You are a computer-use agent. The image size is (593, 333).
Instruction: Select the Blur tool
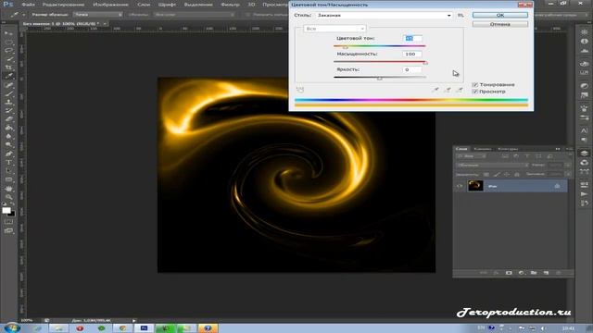click(8, 136)
